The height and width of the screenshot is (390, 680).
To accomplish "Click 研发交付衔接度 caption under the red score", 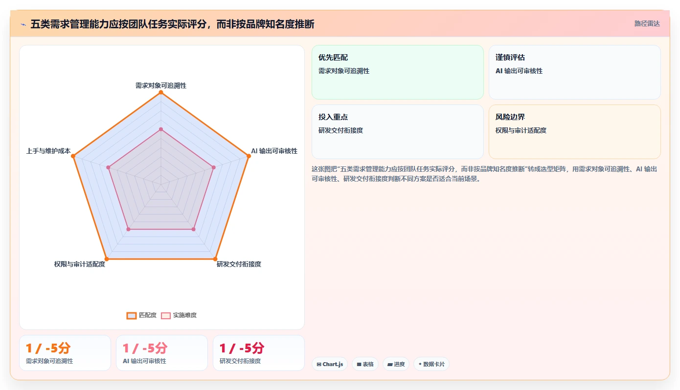I will click(x=240, y=361).
